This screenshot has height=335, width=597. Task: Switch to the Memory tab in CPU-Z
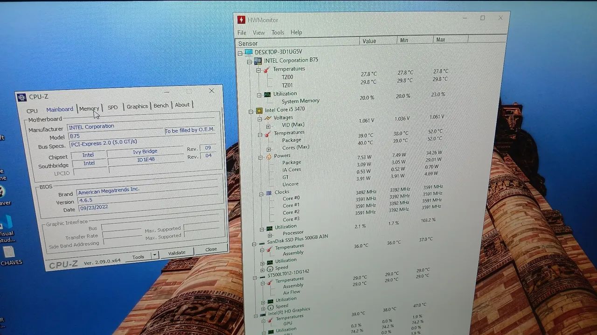coord(89,108)
